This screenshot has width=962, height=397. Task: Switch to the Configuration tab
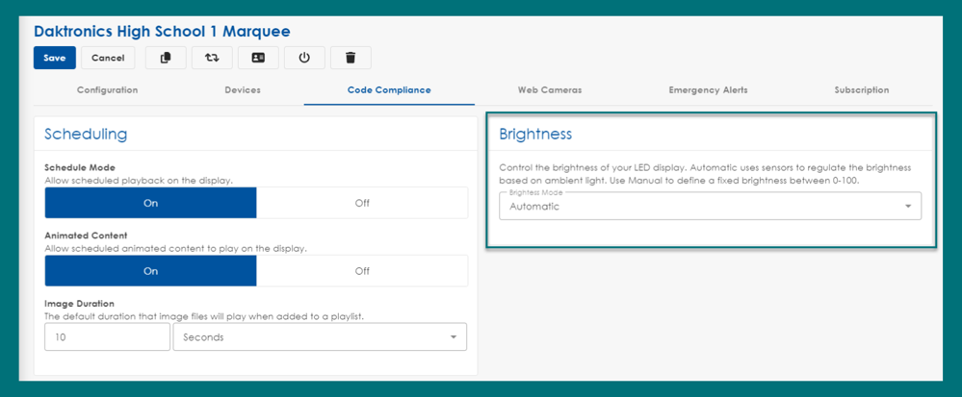click(x=107, y=90)
